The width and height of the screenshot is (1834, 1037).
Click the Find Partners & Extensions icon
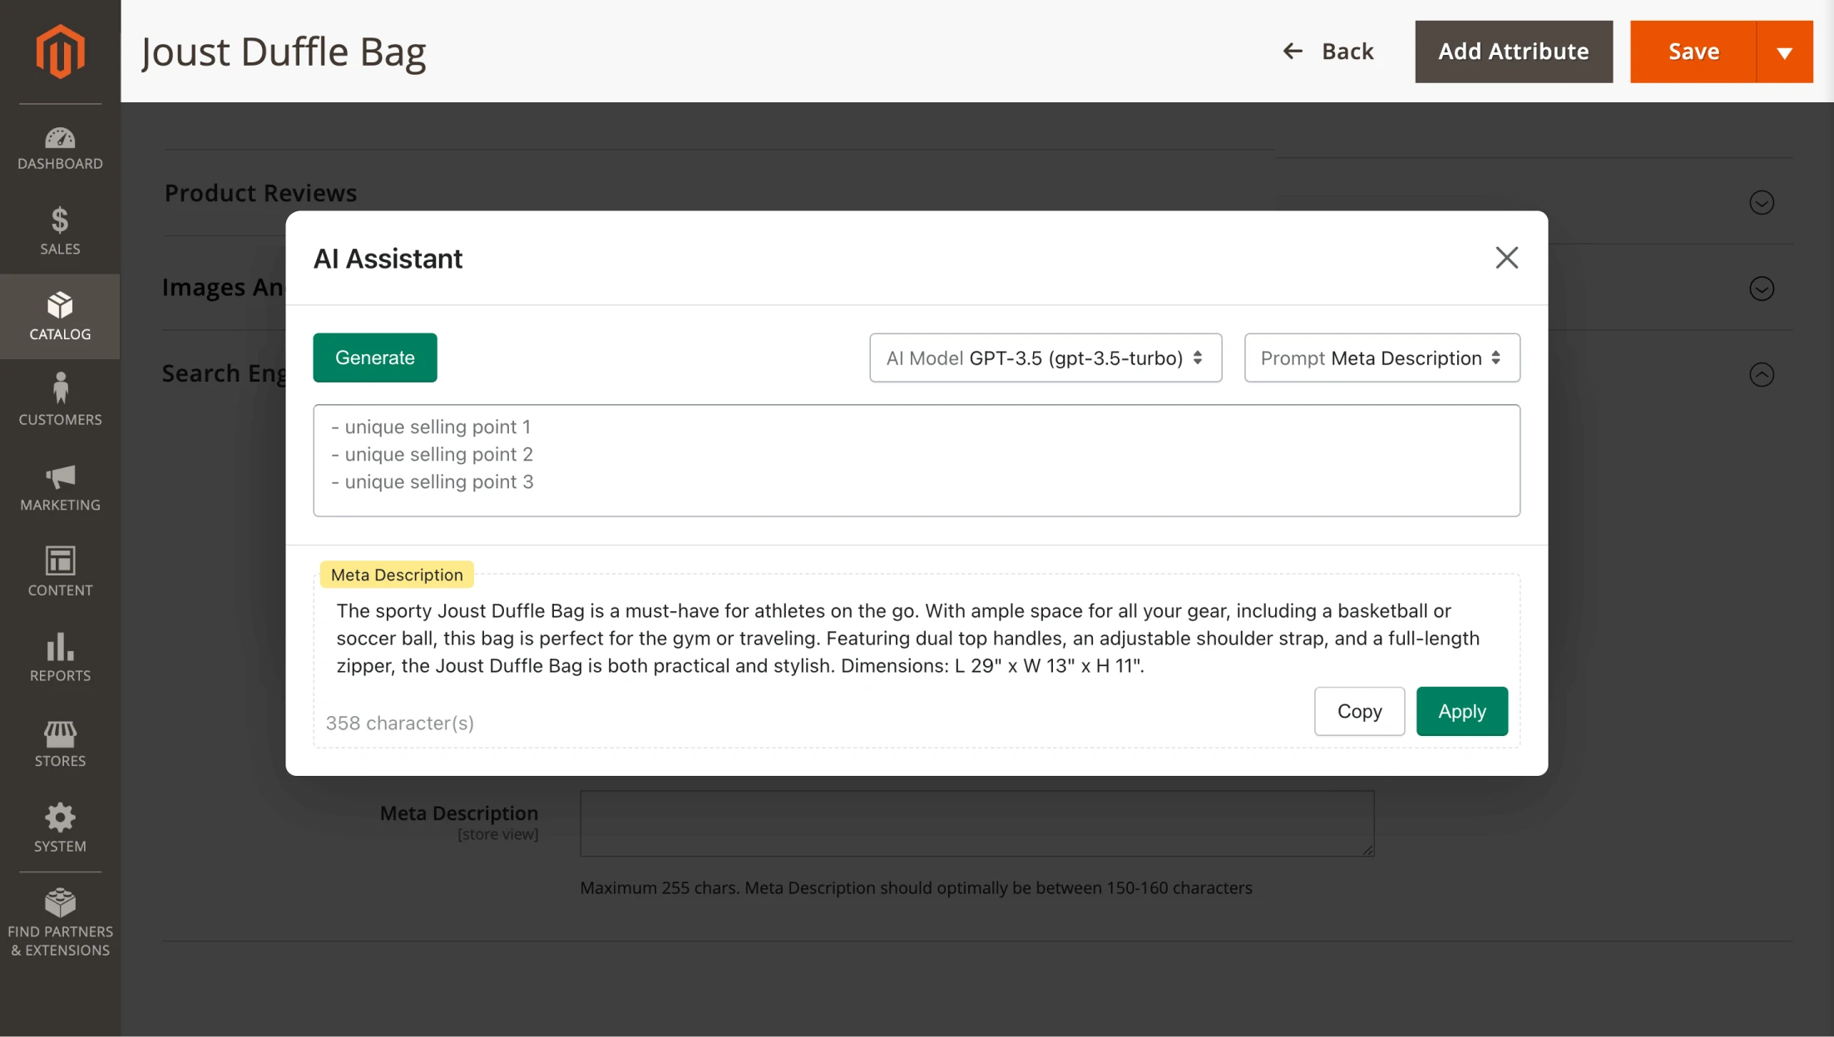coord(59,903)
